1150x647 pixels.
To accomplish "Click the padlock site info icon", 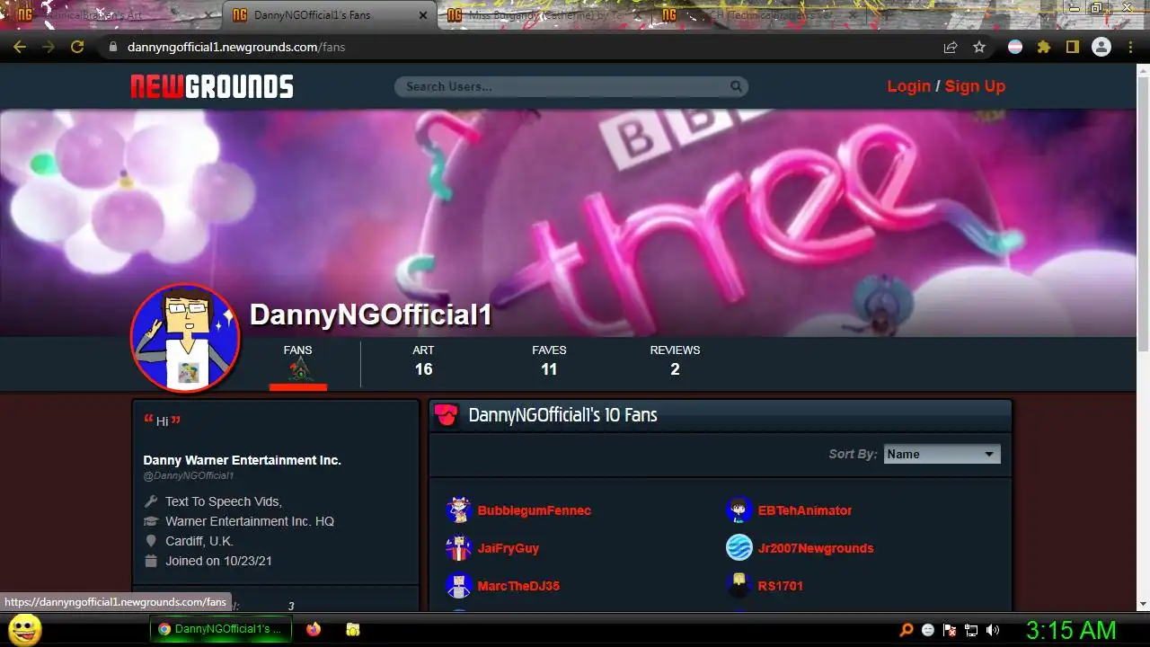I will [x=112, y=47].
